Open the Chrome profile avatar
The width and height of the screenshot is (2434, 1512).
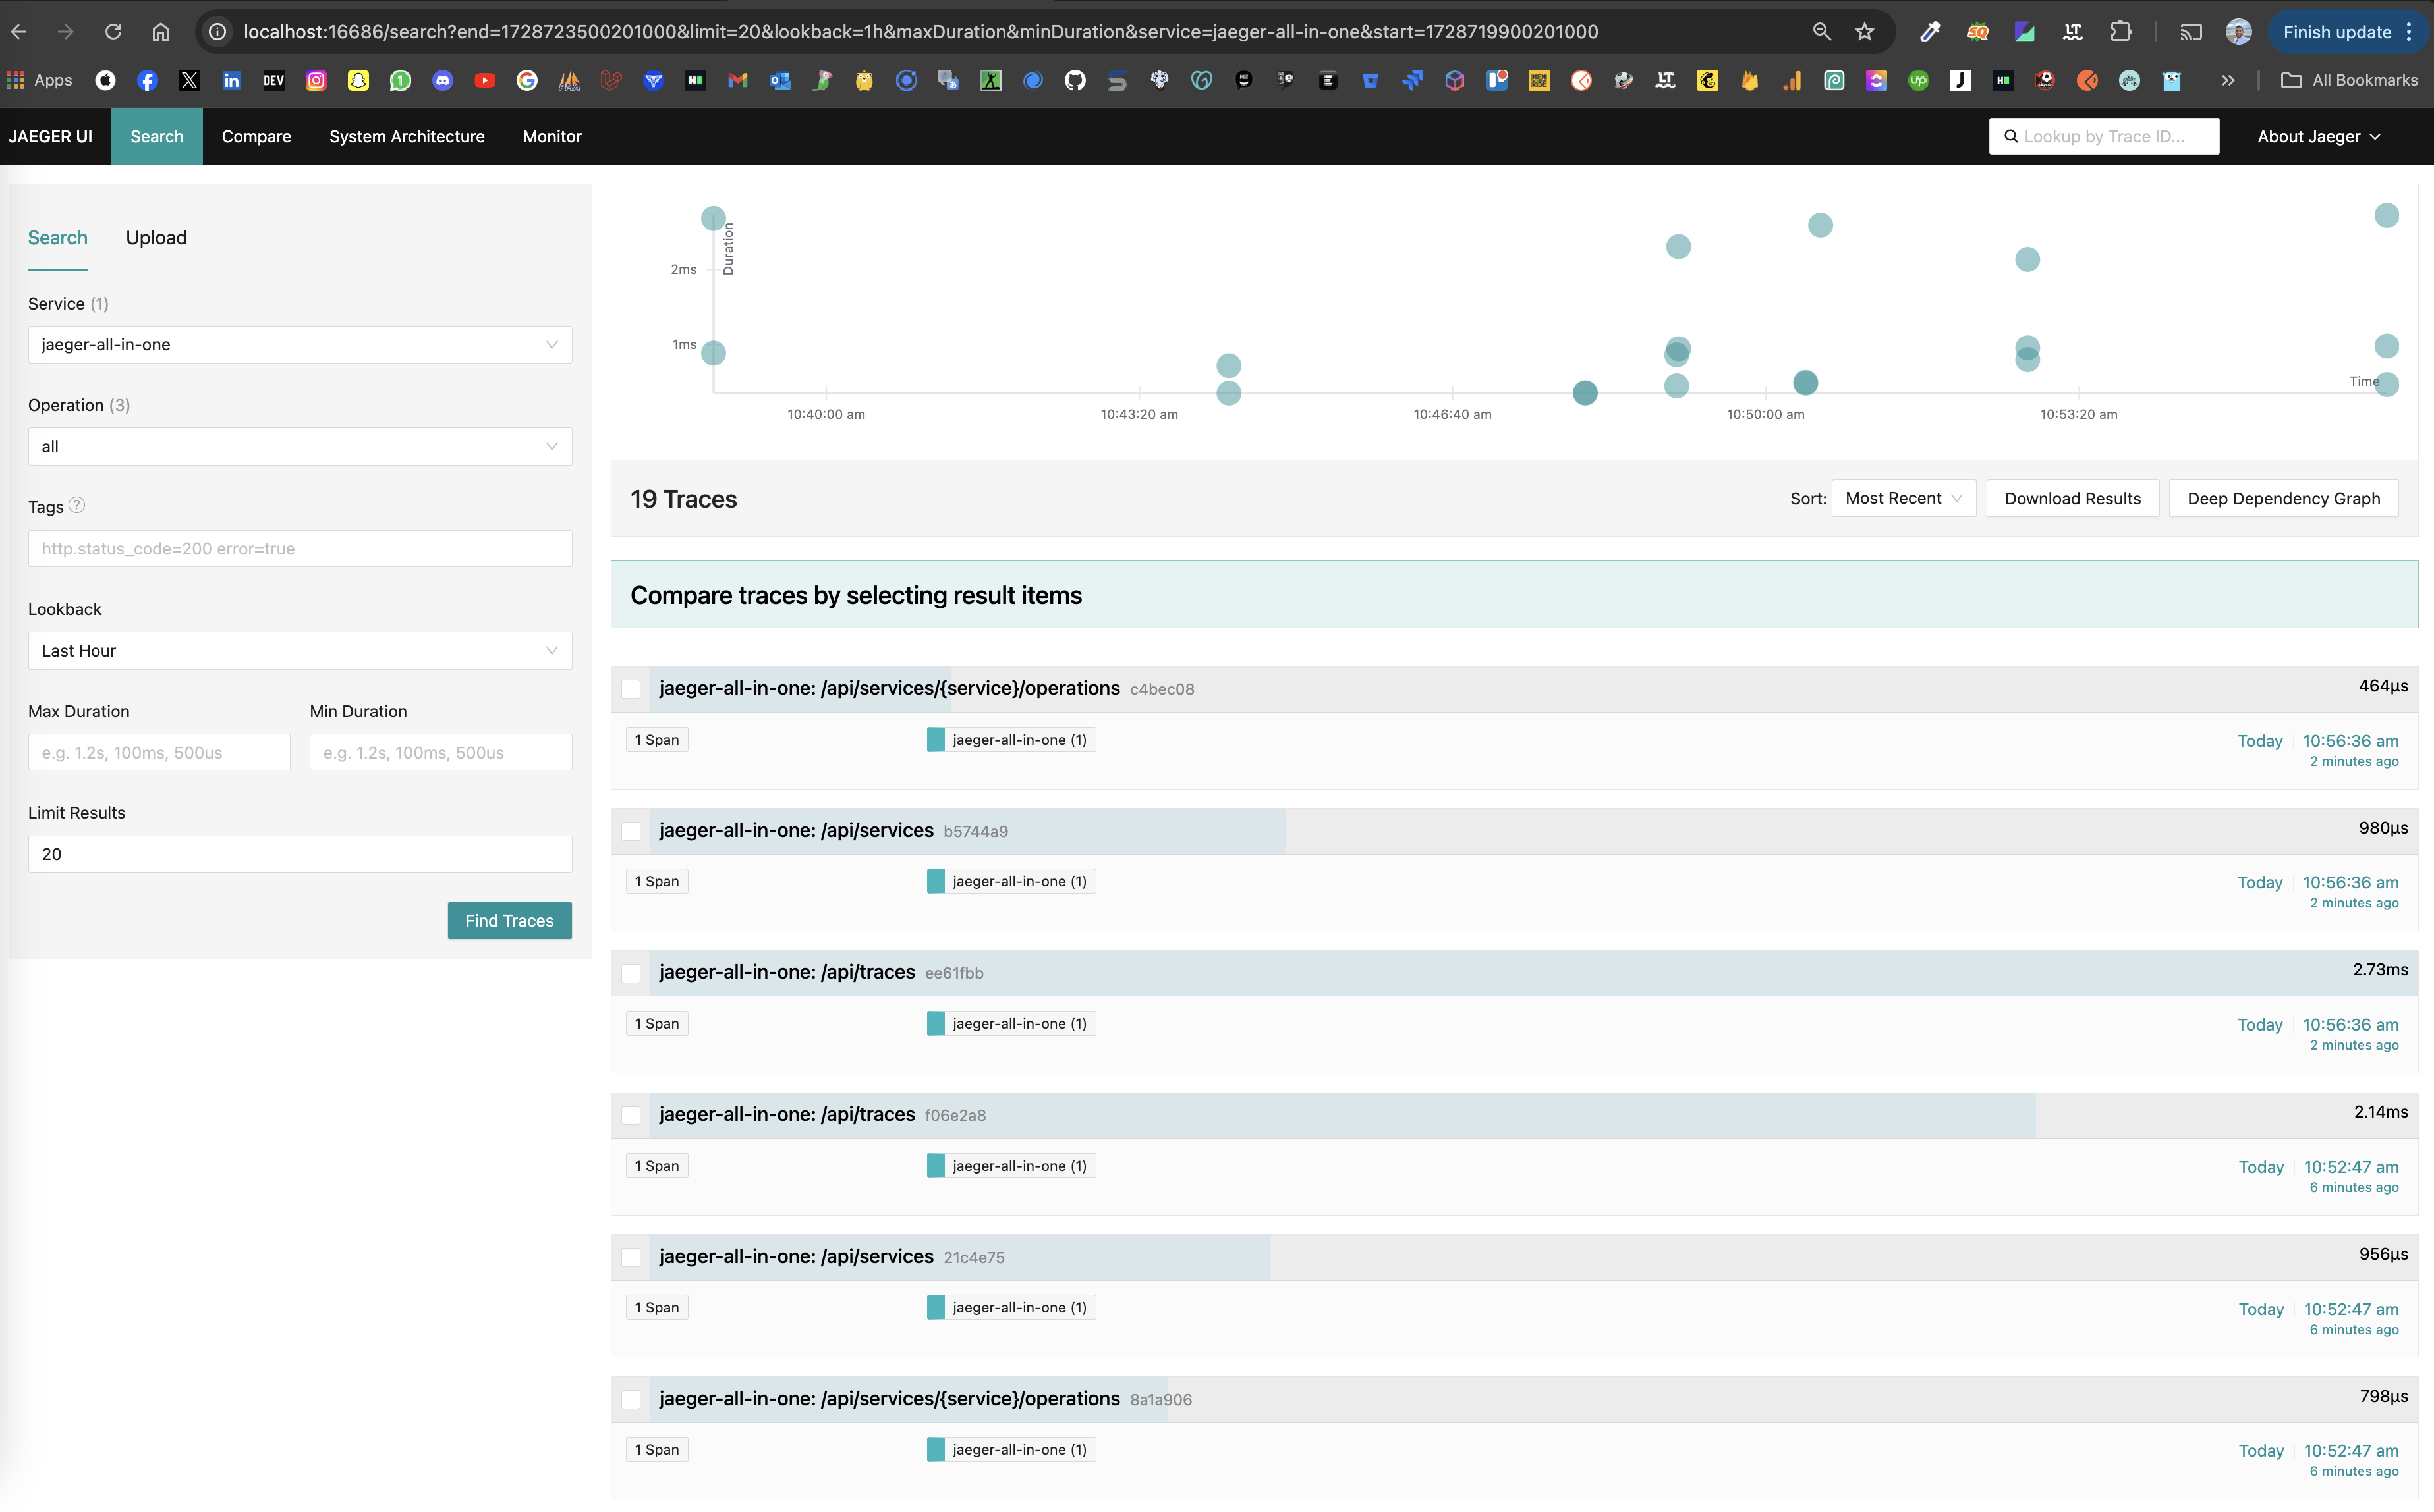click(x=2239, y=32)
